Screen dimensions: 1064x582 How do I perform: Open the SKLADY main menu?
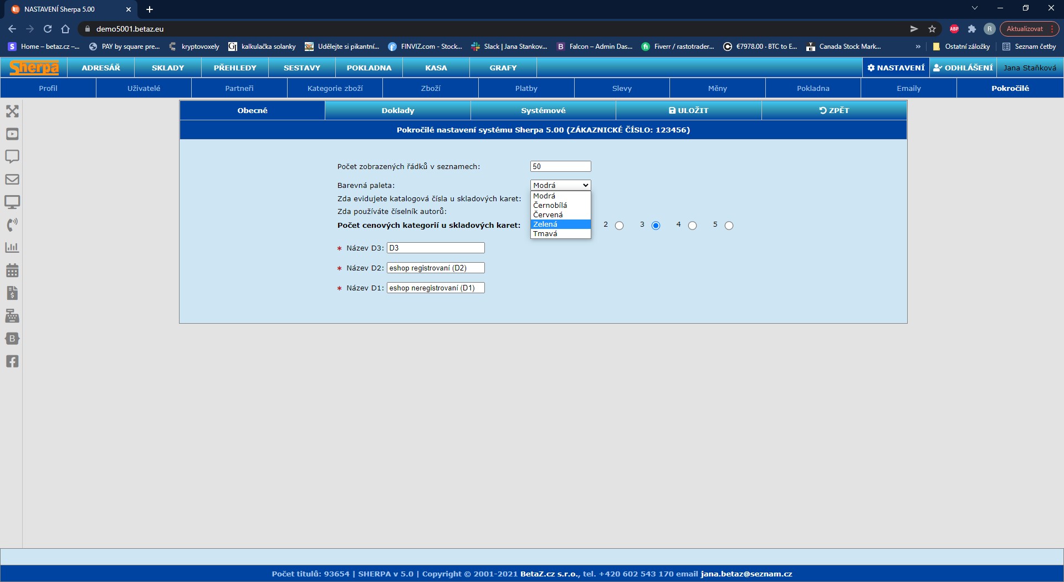click(167, 68)
